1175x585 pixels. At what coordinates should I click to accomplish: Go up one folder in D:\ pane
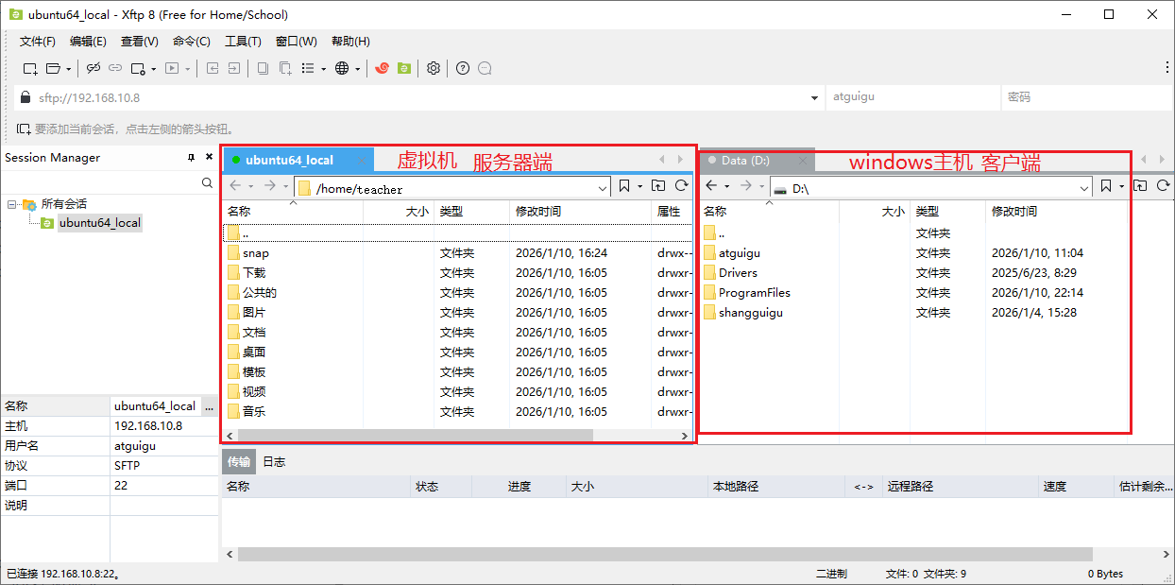1140,187
